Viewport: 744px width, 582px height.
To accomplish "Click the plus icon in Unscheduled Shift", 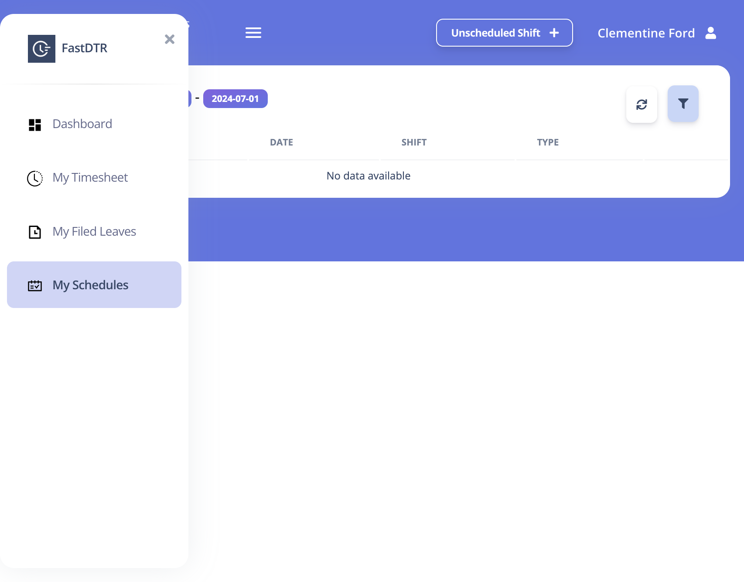I will (554, 33).
